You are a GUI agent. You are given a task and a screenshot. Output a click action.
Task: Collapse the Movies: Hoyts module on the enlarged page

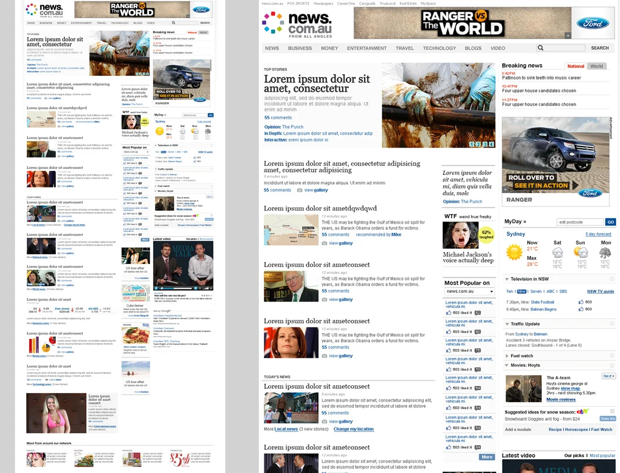507,365
